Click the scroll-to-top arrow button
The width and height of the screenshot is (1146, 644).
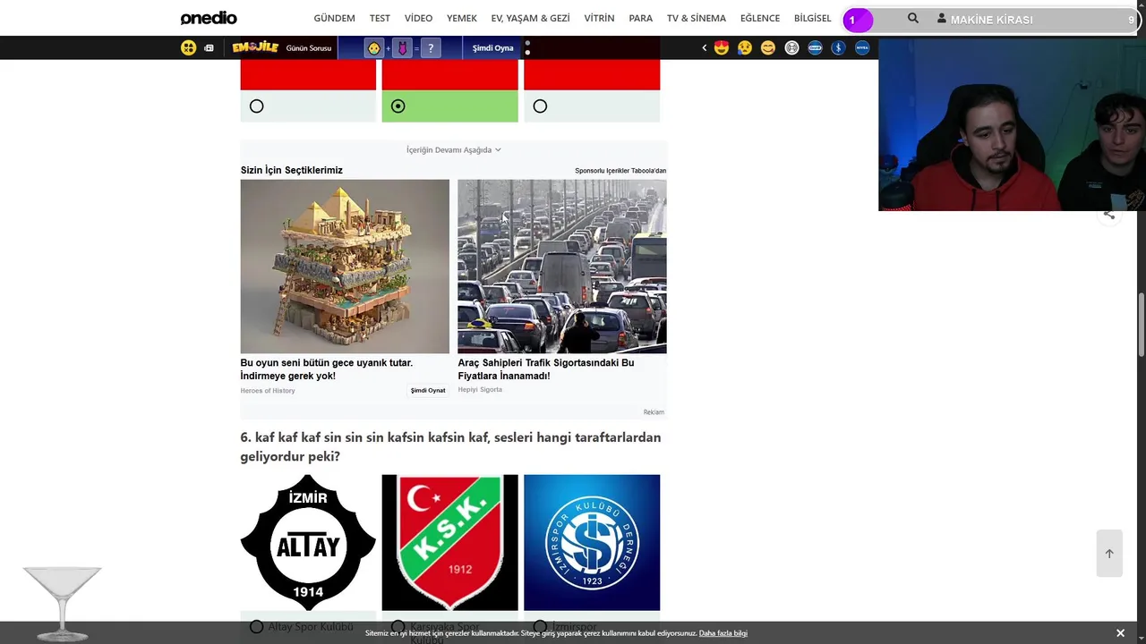(x=1109, y=554)
